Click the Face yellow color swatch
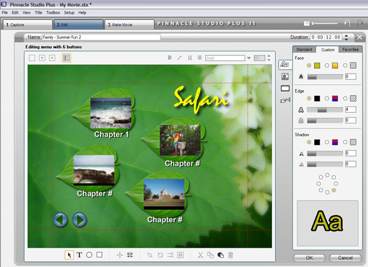The width and height of the screenshot is (368, 267). (317, 66)
